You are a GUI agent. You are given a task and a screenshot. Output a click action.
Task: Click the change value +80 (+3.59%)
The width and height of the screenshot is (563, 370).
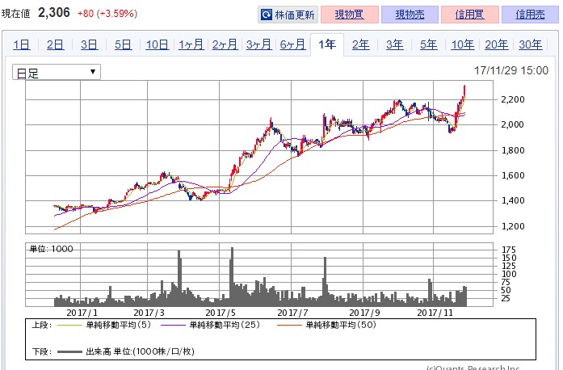[107, 14]
